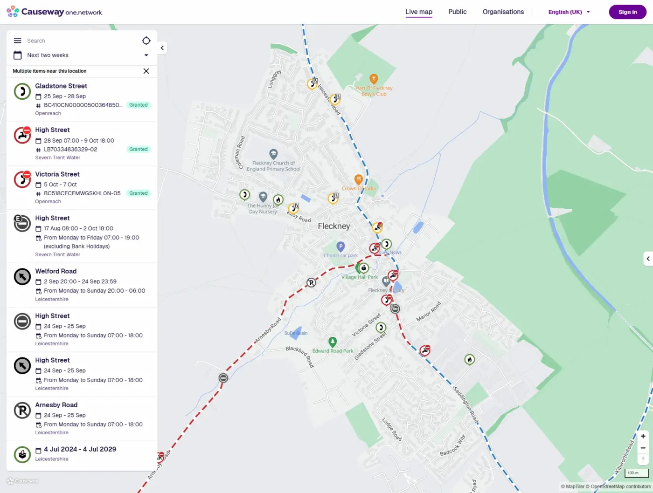This screenshot has width=653, height=493.
Task: Open reference LB70334836329-02 in the list
Action: point(70,150)
